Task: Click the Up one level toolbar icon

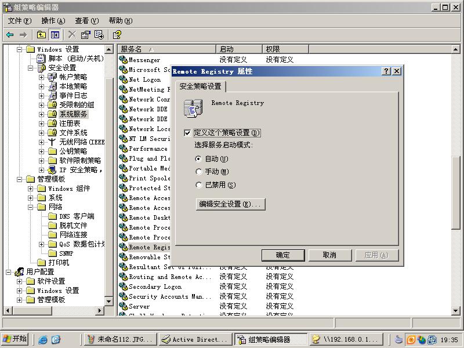Action: 40,34
